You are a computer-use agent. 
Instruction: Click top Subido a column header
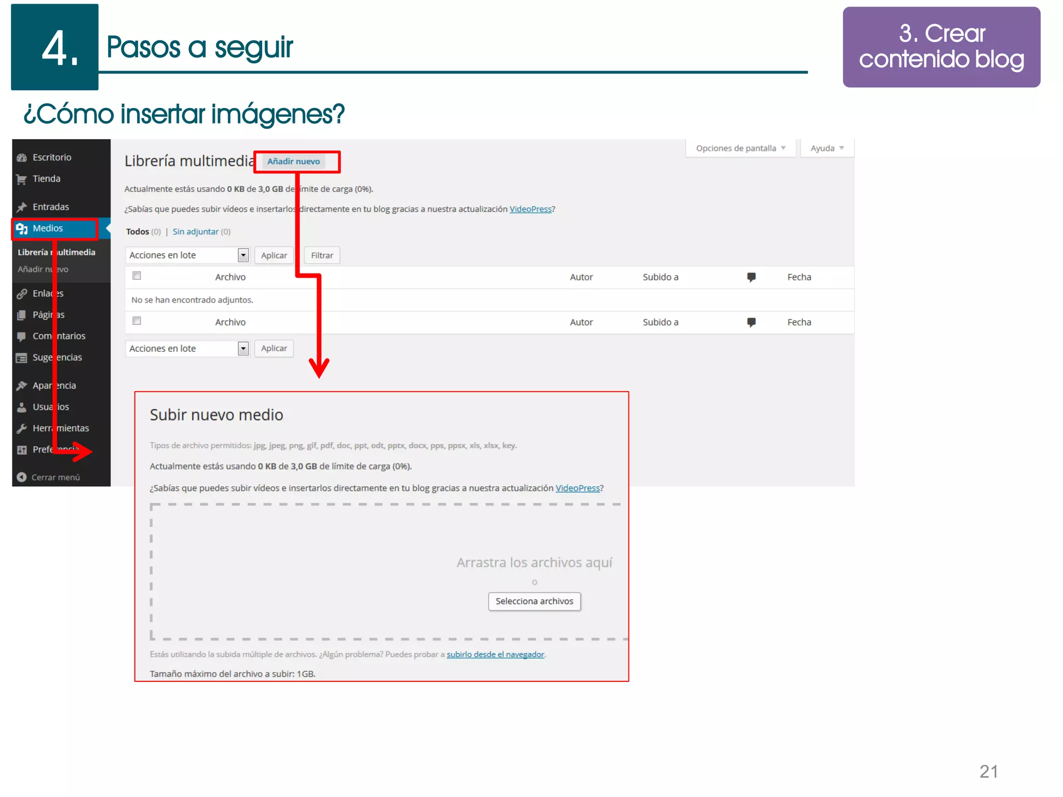click(x=661, y=278)
